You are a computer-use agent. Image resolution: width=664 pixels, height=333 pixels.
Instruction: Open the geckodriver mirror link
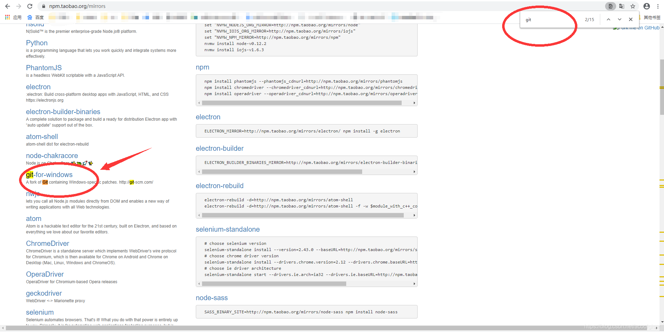pos(44,293)
